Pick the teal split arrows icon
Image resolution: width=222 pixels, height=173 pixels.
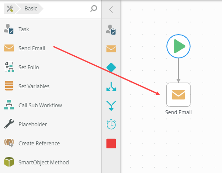pyautogui.click(x=111, y=86)
